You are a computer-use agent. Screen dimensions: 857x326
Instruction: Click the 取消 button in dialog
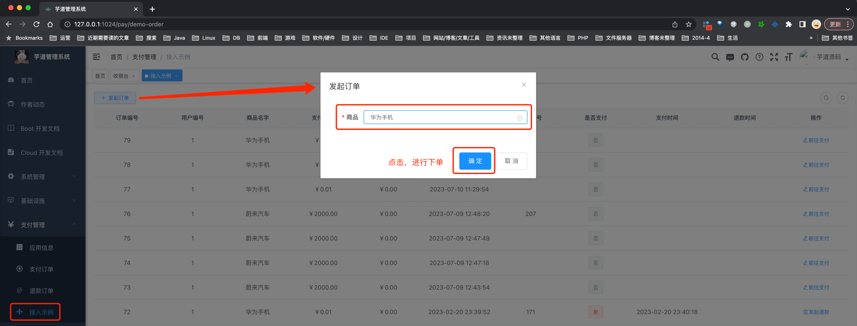512,161
